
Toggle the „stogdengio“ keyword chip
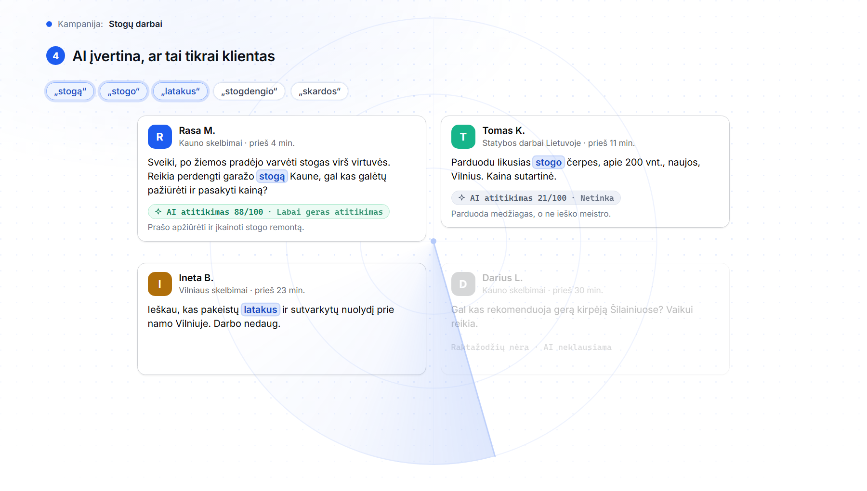pos(250,91)
